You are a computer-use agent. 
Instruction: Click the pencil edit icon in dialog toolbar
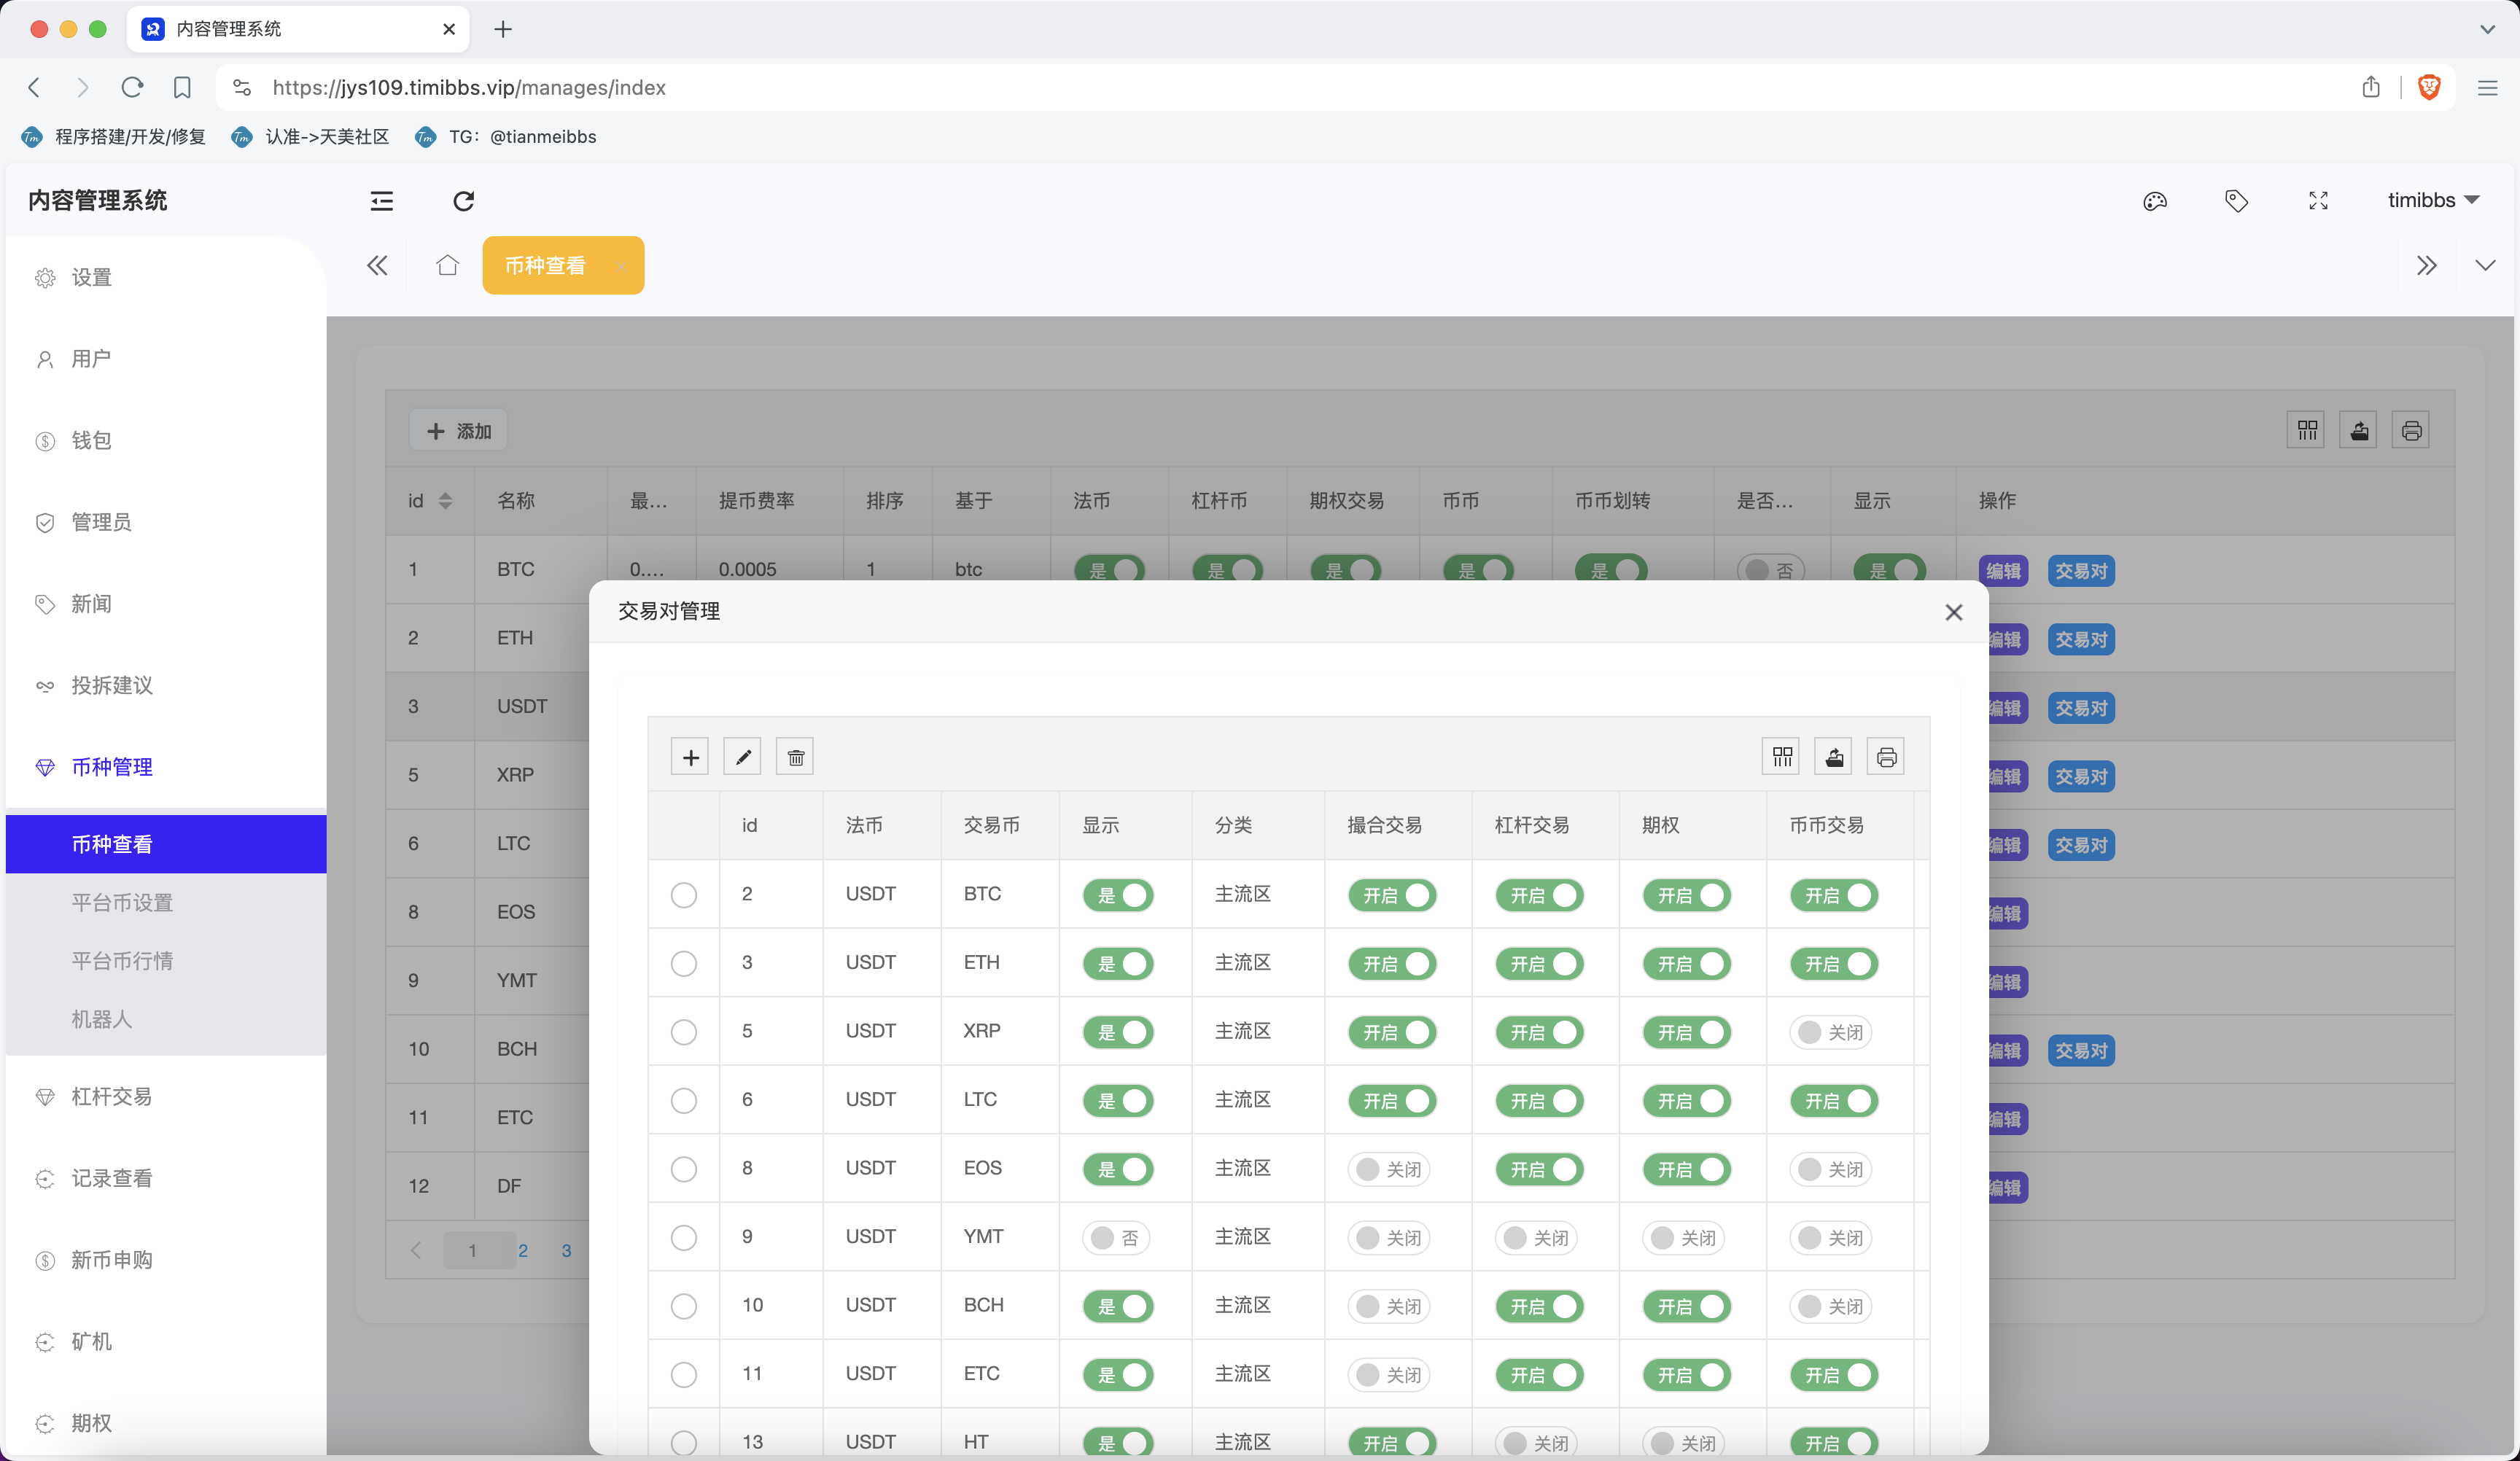point(742,757)
